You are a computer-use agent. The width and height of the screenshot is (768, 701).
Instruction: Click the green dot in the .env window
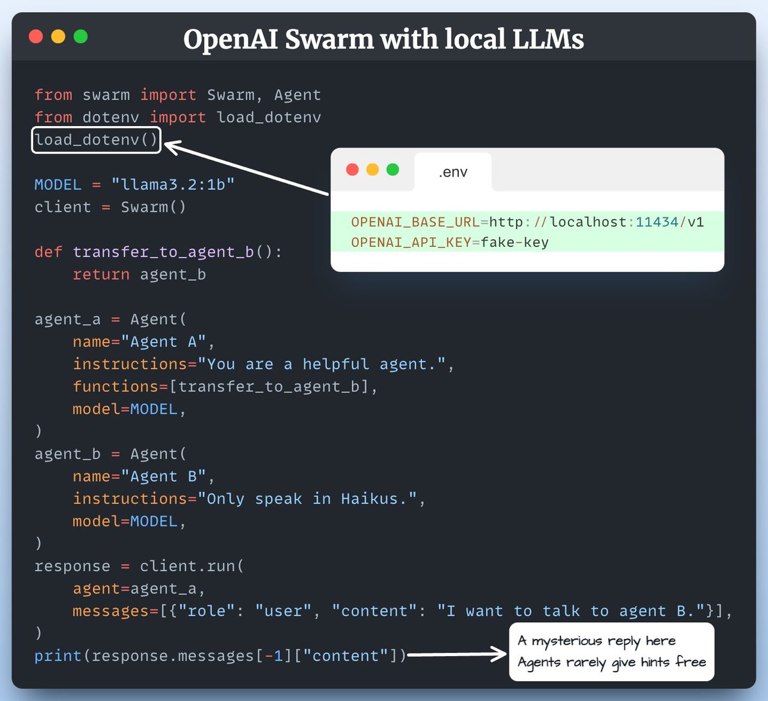[x=393, y=169]
